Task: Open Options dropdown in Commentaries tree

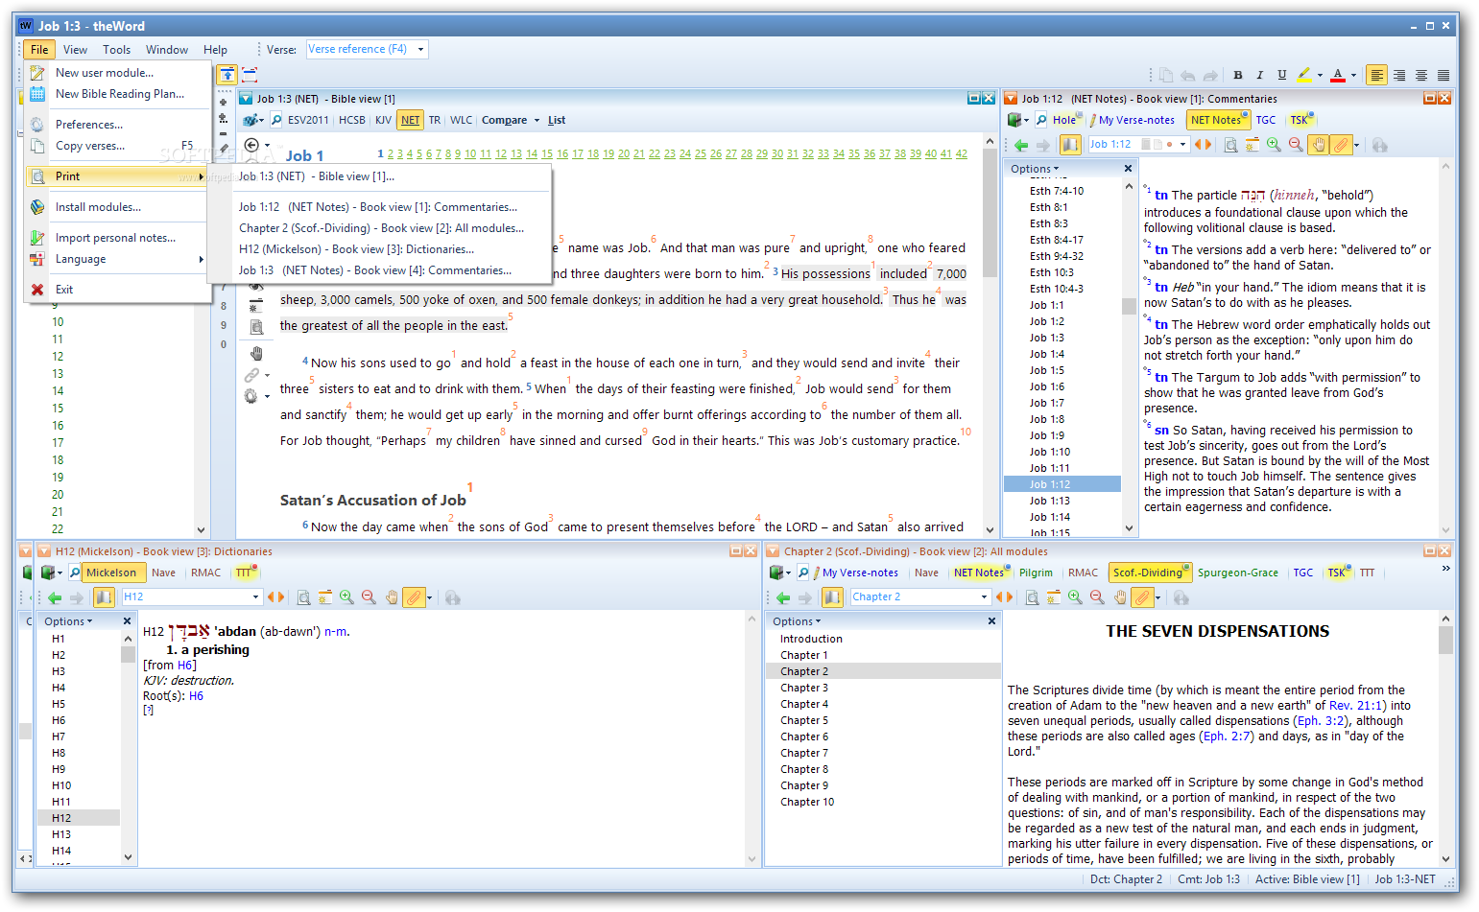Action: point(1035,169)
